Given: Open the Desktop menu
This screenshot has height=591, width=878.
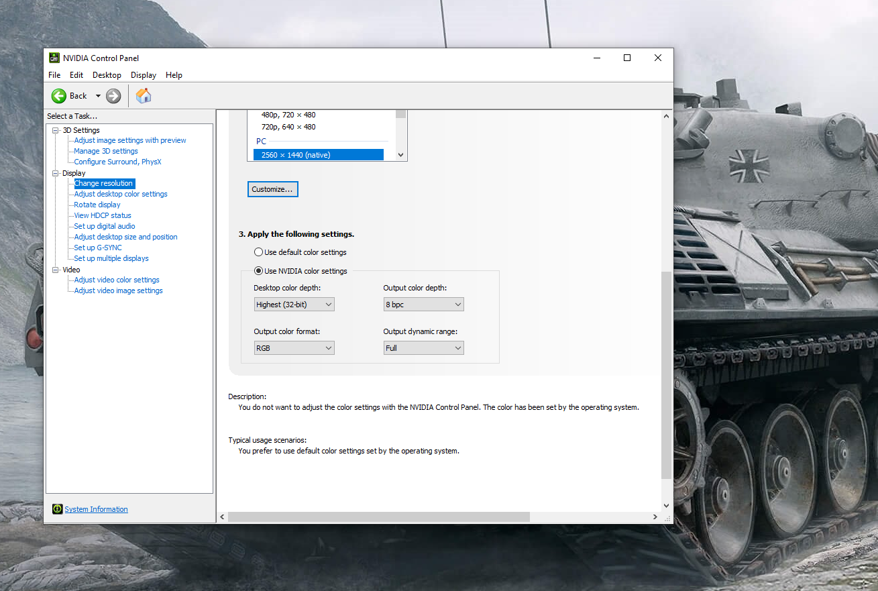Looking at the screenshot, I should coord(107,75).
